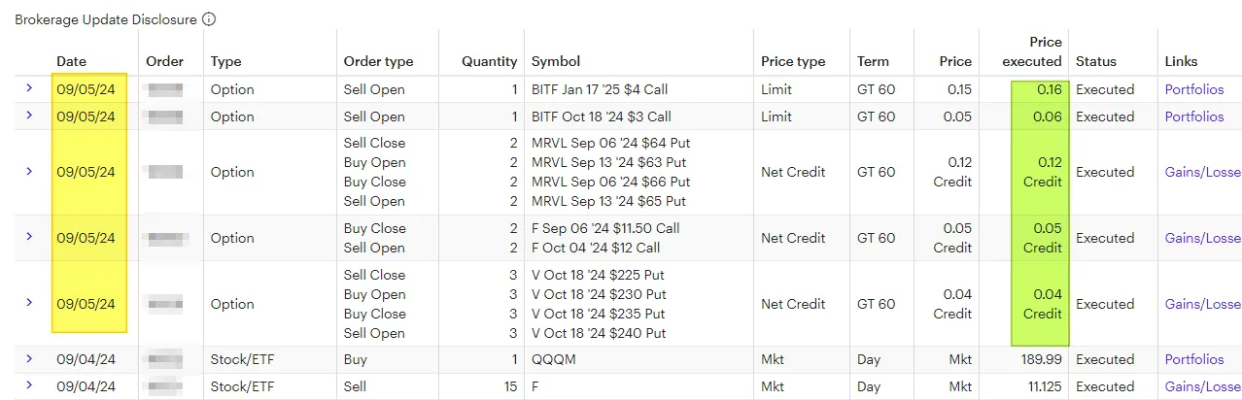The image size is (1242, 400).
Task: Open Gains/Losses link for V put order
Action: point(1203,304)
